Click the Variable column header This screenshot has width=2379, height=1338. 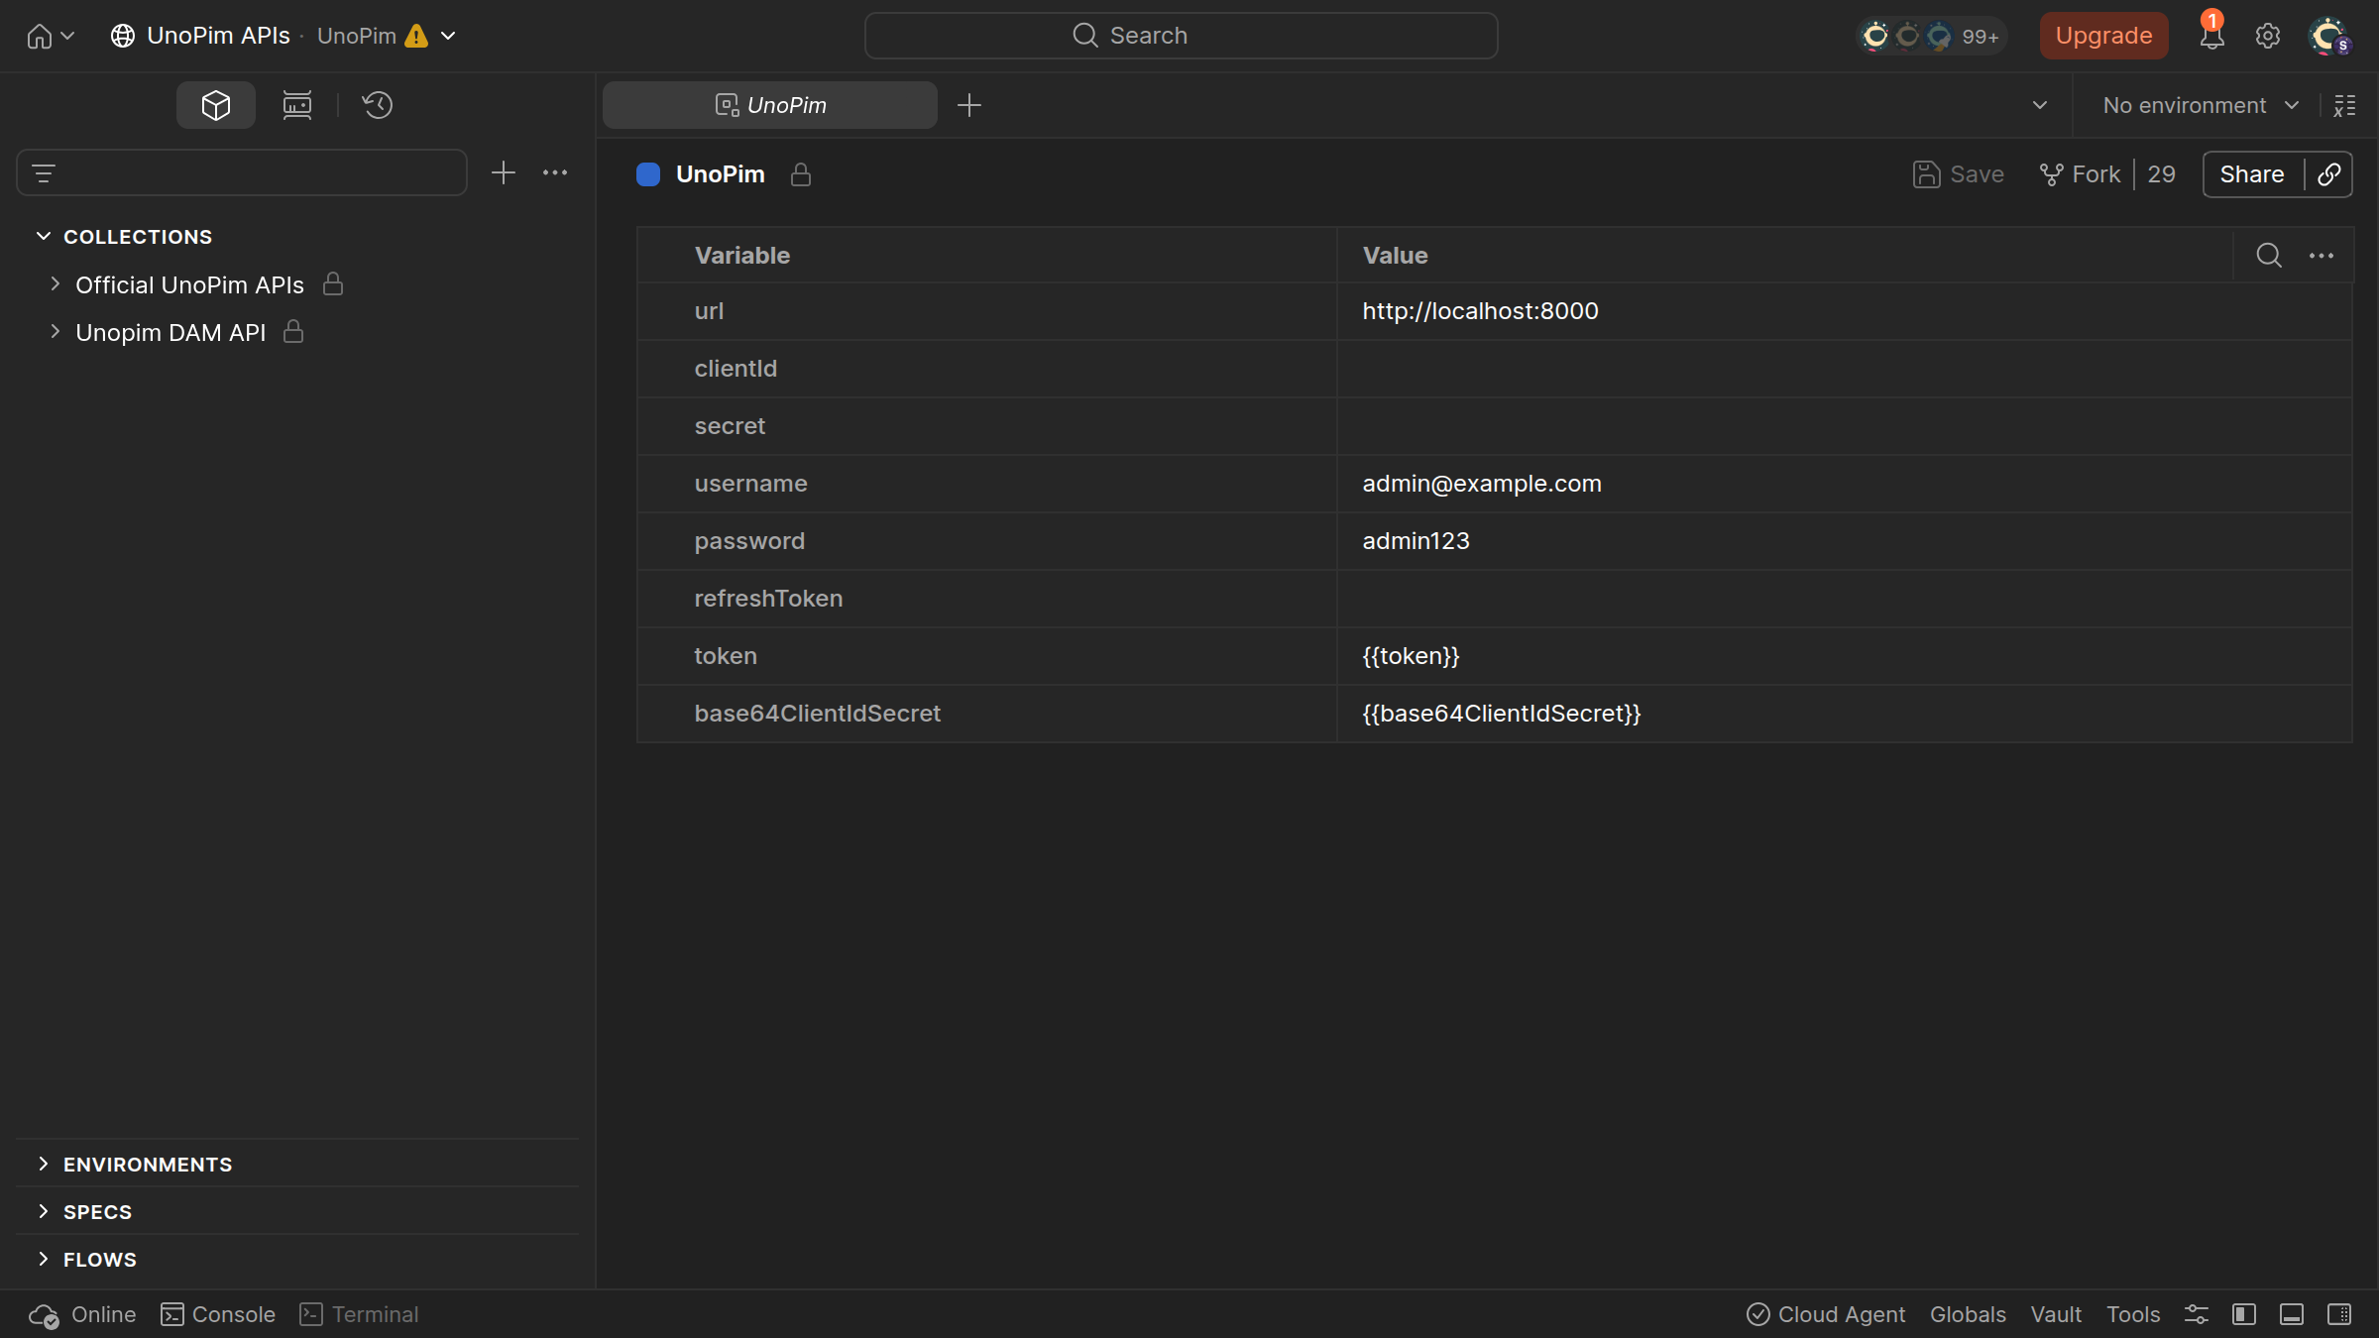(742, 256)
